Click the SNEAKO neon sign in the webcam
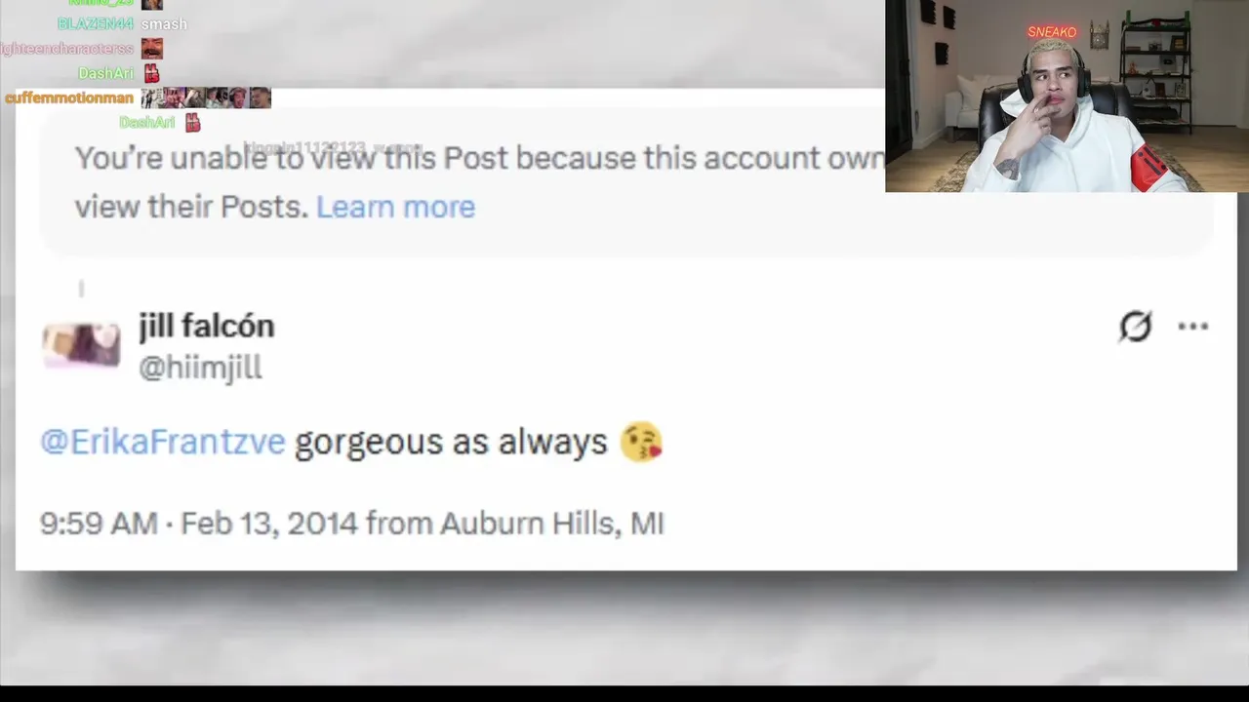1249x702 pixels. pos(1052,32)
